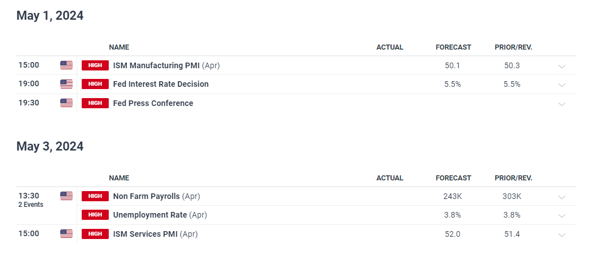Click HIGH badge on Fed Press Conference
595x261 pixels.
[x=95, y=103]
